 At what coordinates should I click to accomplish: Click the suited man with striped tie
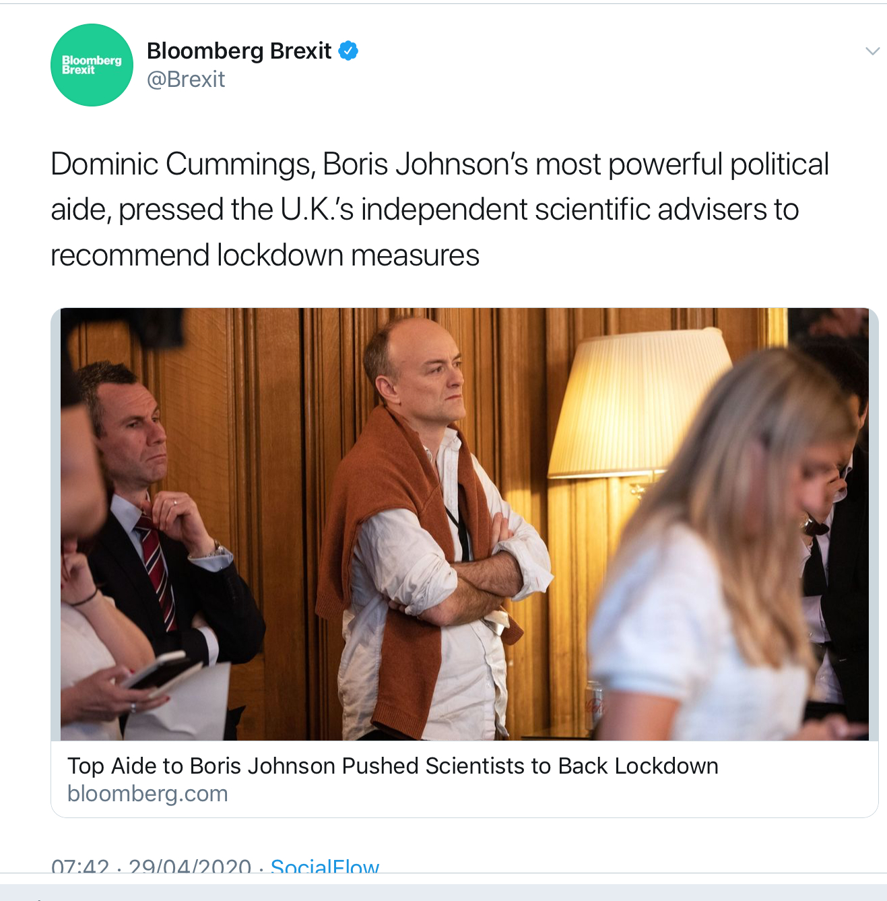click(x=162, y=512)
